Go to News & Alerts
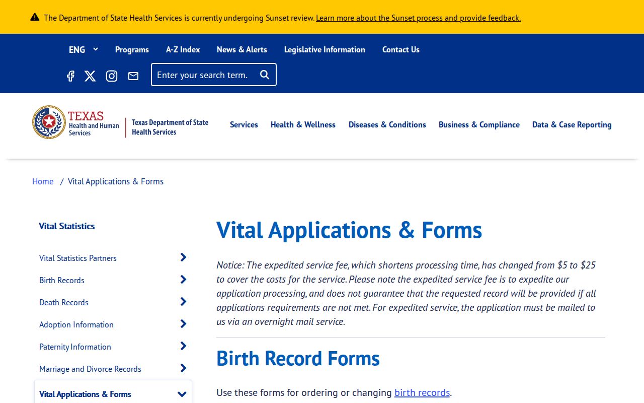The width and height of the screenshot is (644, 403). [x=242, y=49]
